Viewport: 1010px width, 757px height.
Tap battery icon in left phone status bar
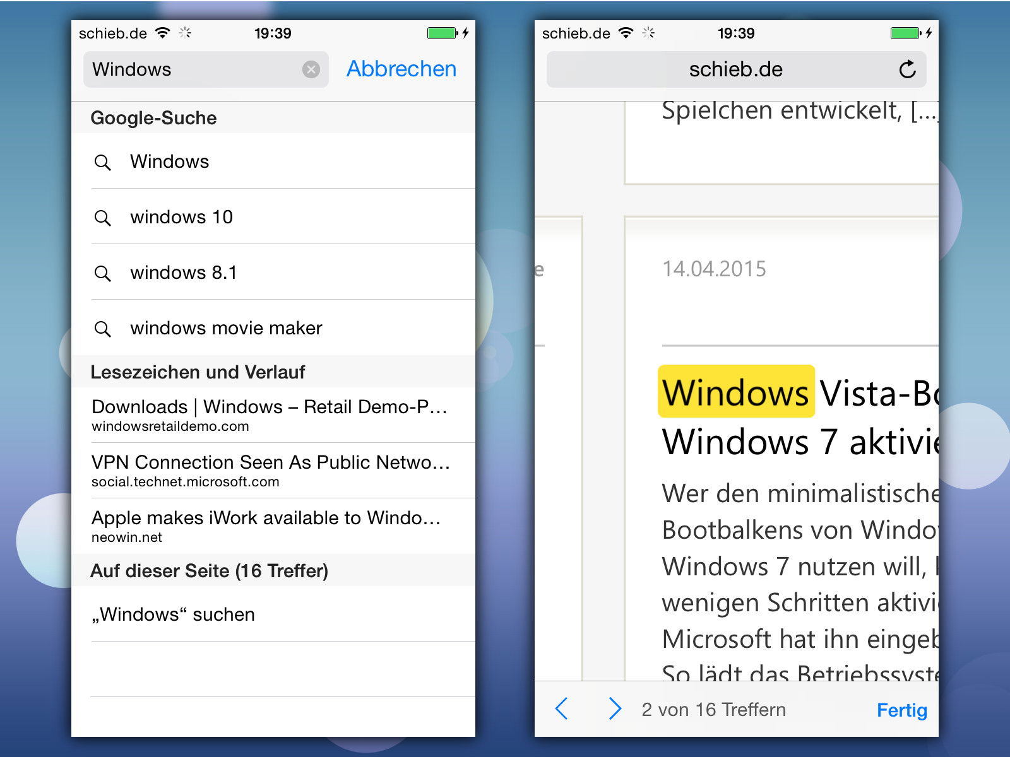click(x=443, y=33)
